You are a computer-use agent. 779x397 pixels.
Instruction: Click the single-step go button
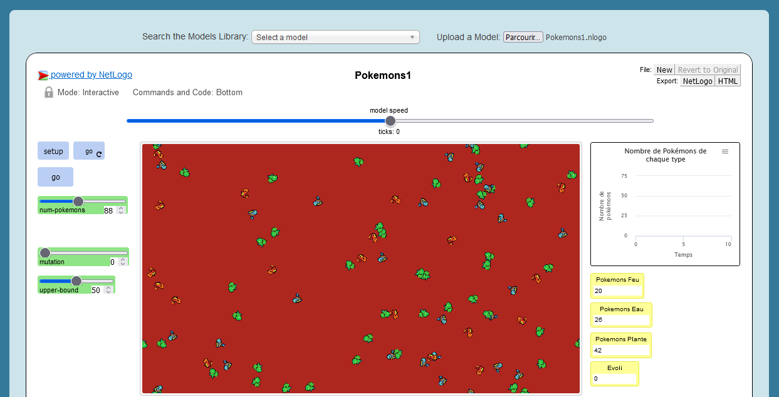pos(55,177)
